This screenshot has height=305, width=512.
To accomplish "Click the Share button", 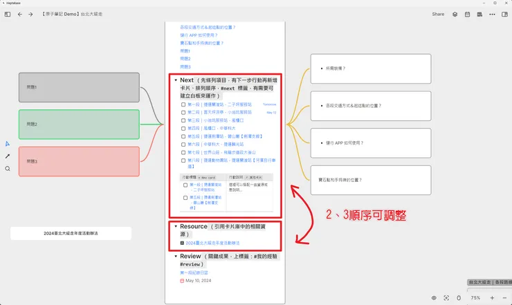I will (x=438, y=14).
